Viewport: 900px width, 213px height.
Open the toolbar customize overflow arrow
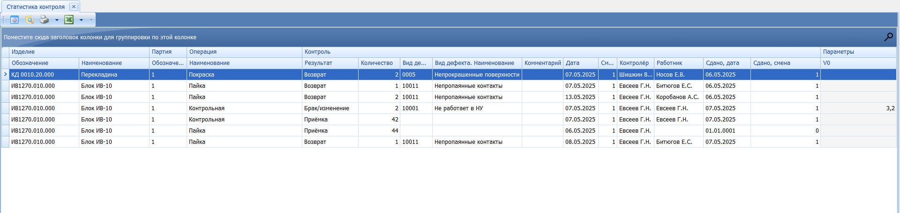coord(91,20)
